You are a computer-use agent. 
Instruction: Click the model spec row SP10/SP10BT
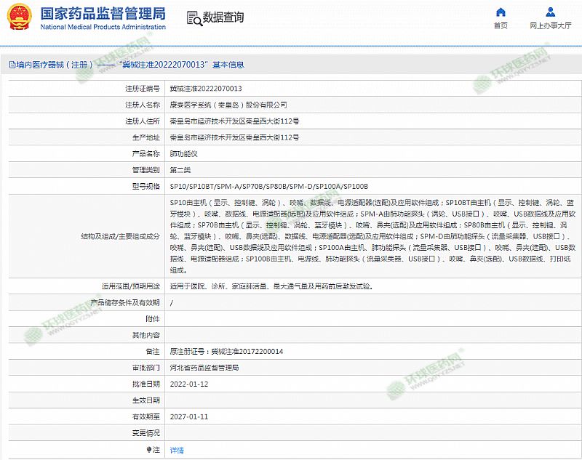[x=268, y=187]
